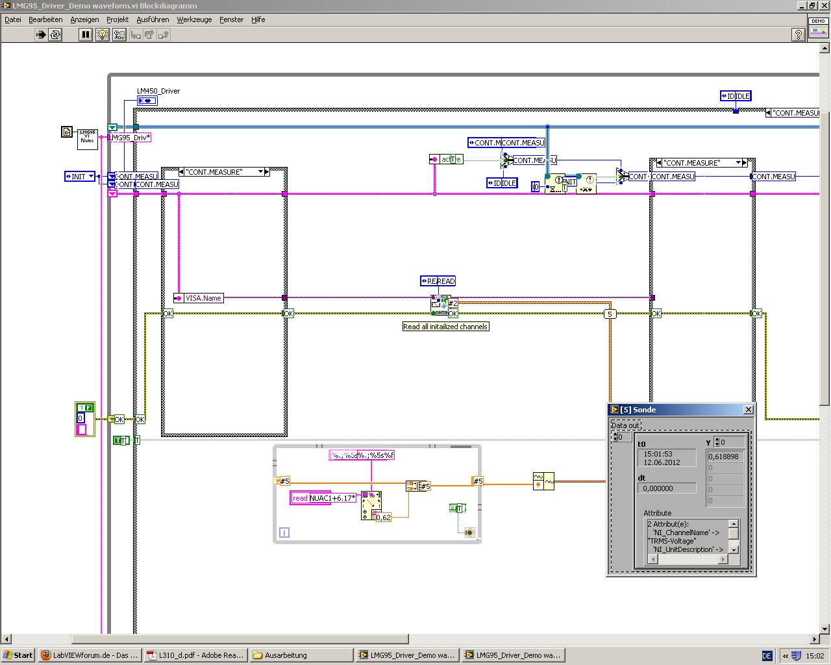Increment the Y array index in Sonde window
Viewport: 831px width, 665px height.
click(x=716, y=440)
